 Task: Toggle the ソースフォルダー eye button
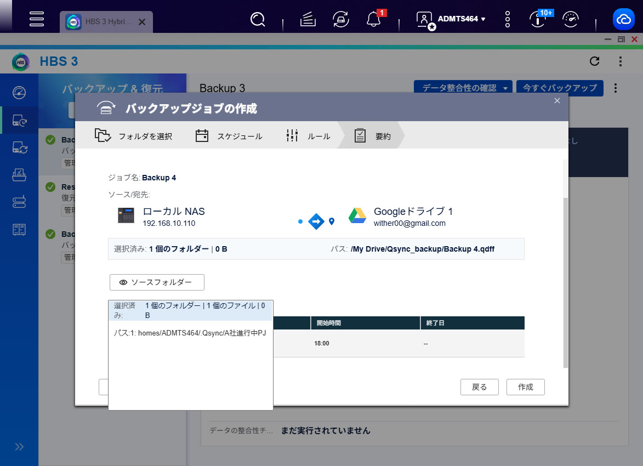coord(157,282)
